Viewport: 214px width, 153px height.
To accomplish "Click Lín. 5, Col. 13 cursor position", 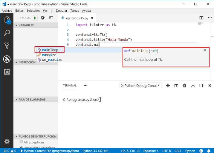I will 130,151.
